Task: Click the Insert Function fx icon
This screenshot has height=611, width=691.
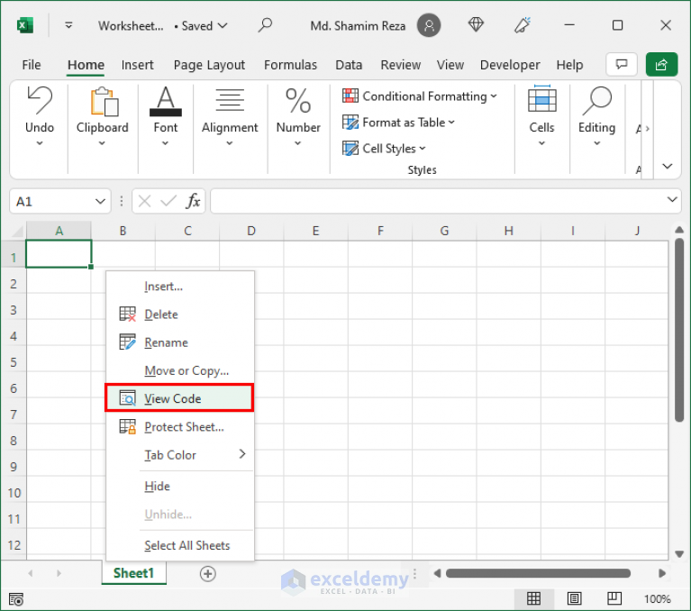Action: pos(193,201)
